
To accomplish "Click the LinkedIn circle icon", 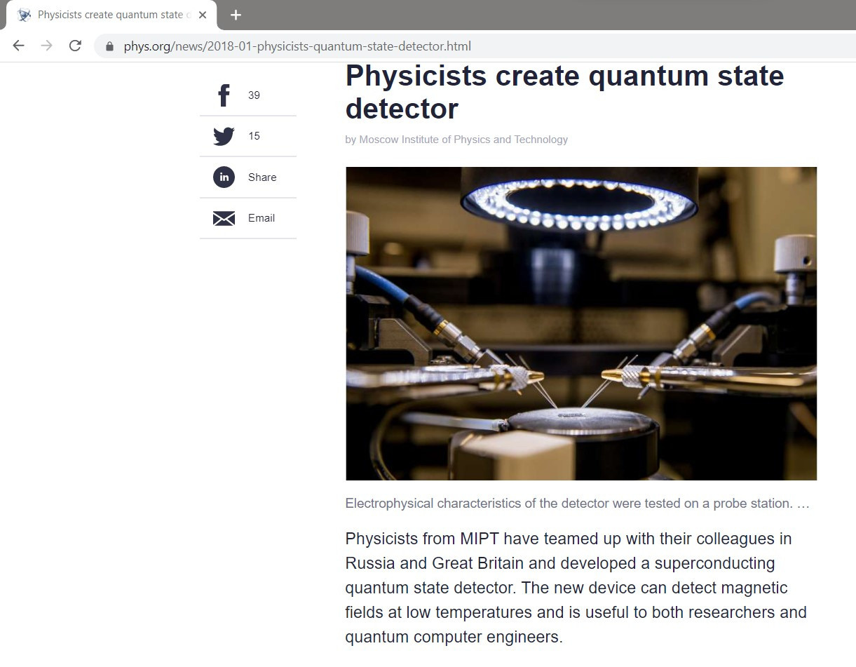I will (x=224, y=177).
